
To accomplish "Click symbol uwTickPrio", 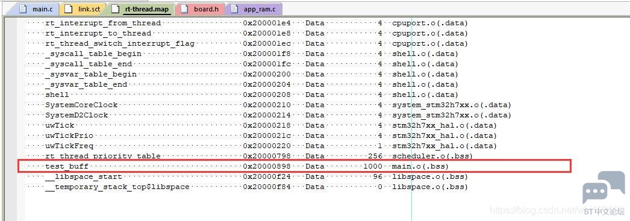I will (69, 135).
